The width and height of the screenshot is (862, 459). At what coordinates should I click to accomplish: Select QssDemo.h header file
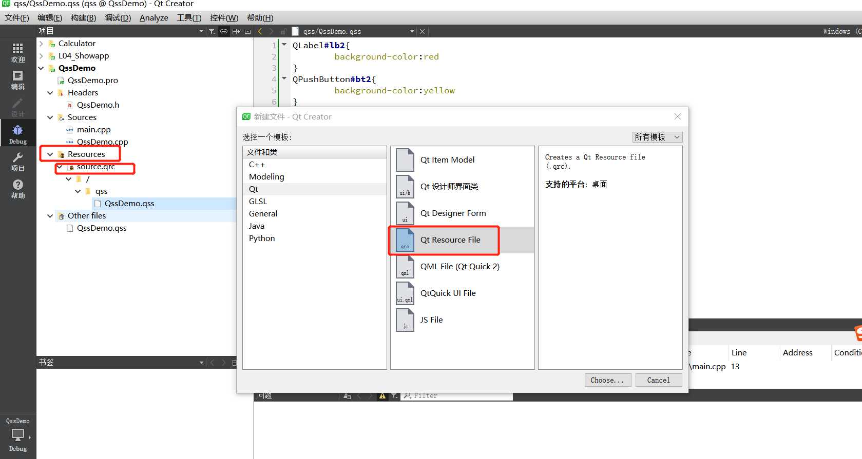click(98, 105)
